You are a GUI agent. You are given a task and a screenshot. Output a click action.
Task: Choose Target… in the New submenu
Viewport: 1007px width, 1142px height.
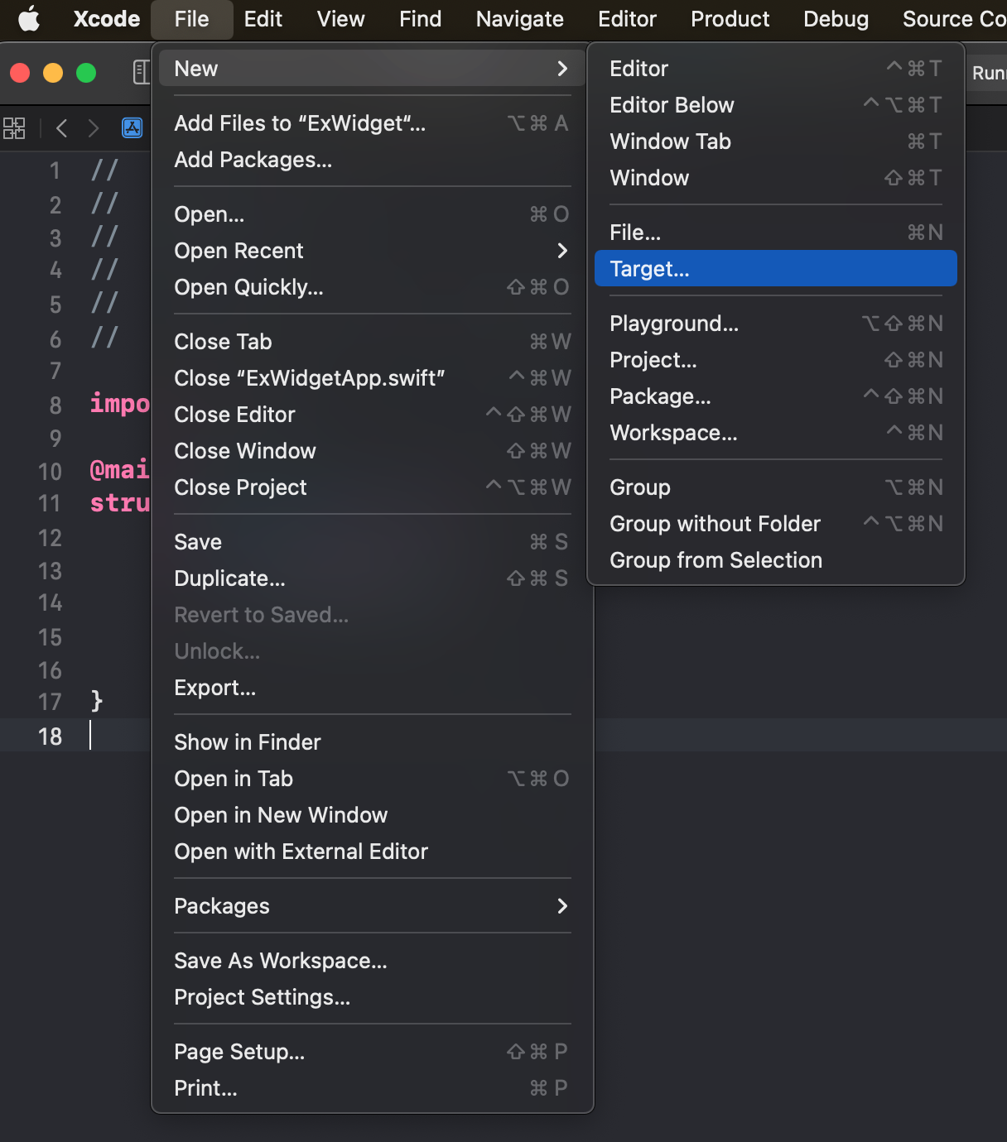pyautogui.click(x=776, y=268)
